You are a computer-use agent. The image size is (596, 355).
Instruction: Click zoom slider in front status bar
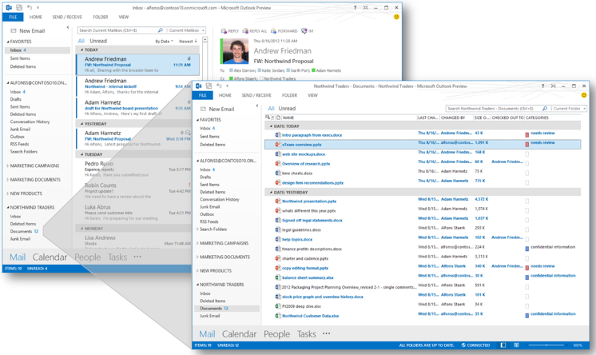tap(546, 345)
